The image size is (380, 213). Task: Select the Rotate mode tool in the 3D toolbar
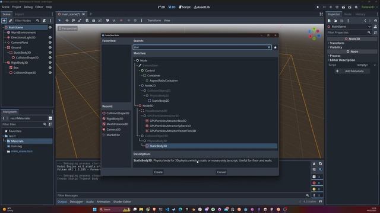[73, 21]
